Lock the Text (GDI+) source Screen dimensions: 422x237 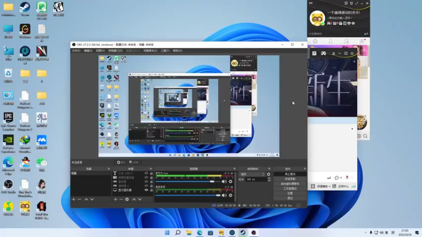151,173
